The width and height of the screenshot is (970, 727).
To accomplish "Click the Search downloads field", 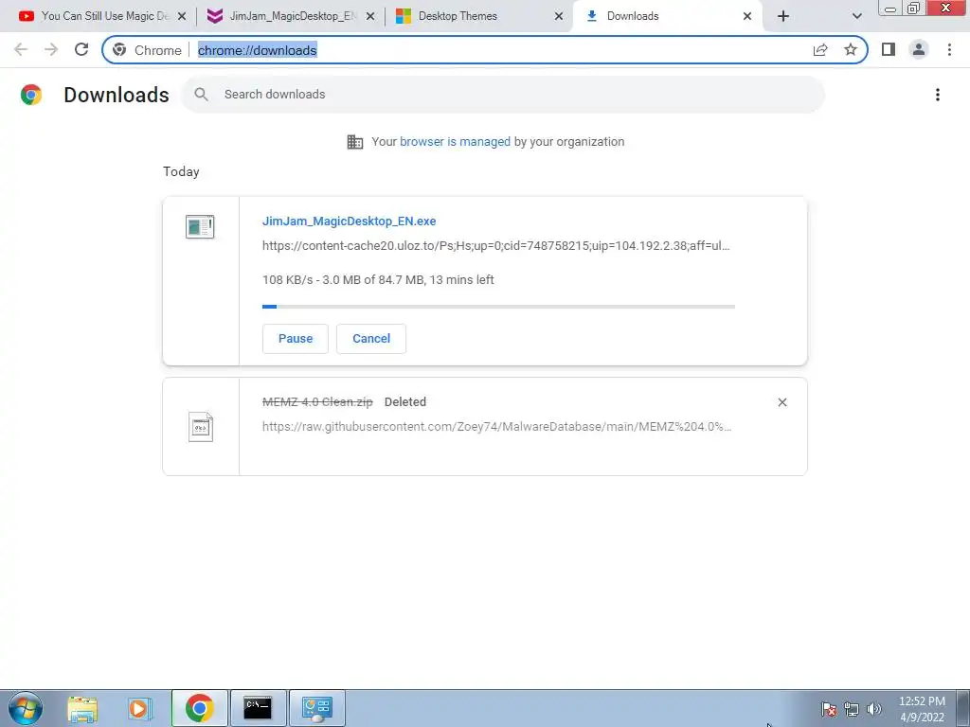I will pyautogui.click(x=503, y=95).
